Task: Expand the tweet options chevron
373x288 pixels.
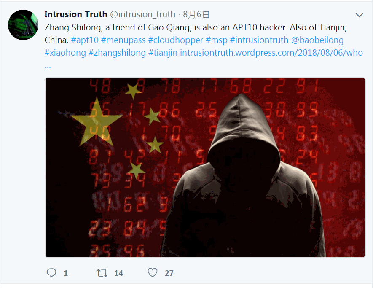Action: click(359, 15)
